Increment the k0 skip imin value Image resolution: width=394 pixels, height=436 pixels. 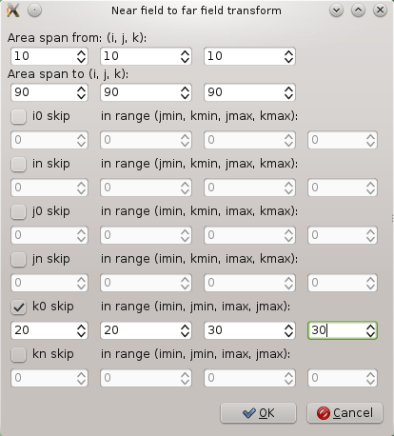[82, 327]
